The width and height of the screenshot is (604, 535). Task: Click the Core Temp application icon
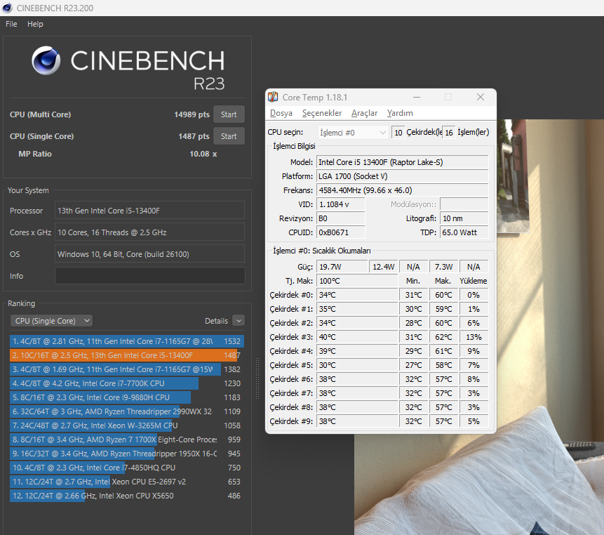pos(273,97)
